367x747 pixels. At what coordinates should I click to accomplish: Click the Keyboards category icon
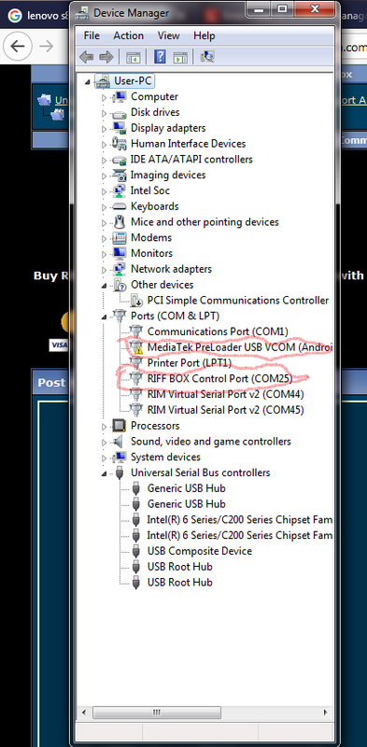click(119, 206)
